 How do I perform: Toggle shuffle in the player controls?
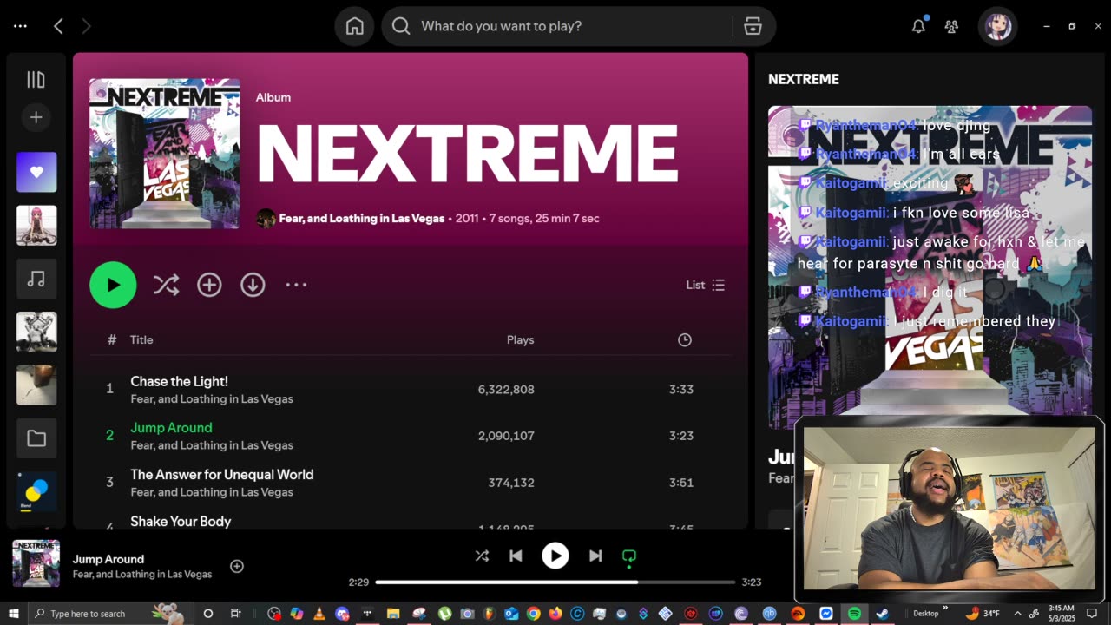pos(482,556)
